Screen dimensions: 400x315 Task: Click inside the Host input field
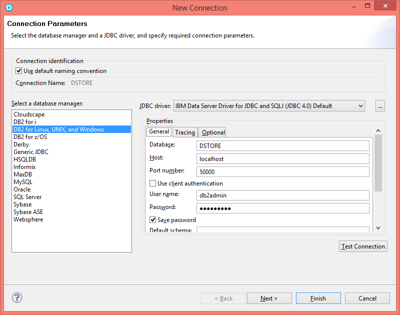click(282, 159)
